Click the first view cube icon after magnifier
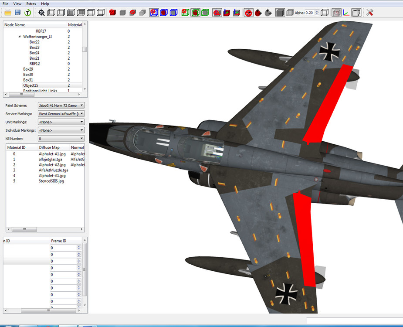Image resolution: width=403 pixels, height=327 pixels. click(51, 12)
